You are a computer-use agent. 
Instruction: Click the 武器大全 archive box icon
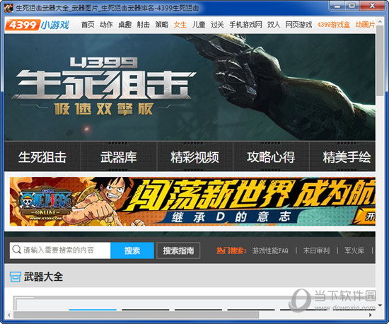[x=15, y=277]
